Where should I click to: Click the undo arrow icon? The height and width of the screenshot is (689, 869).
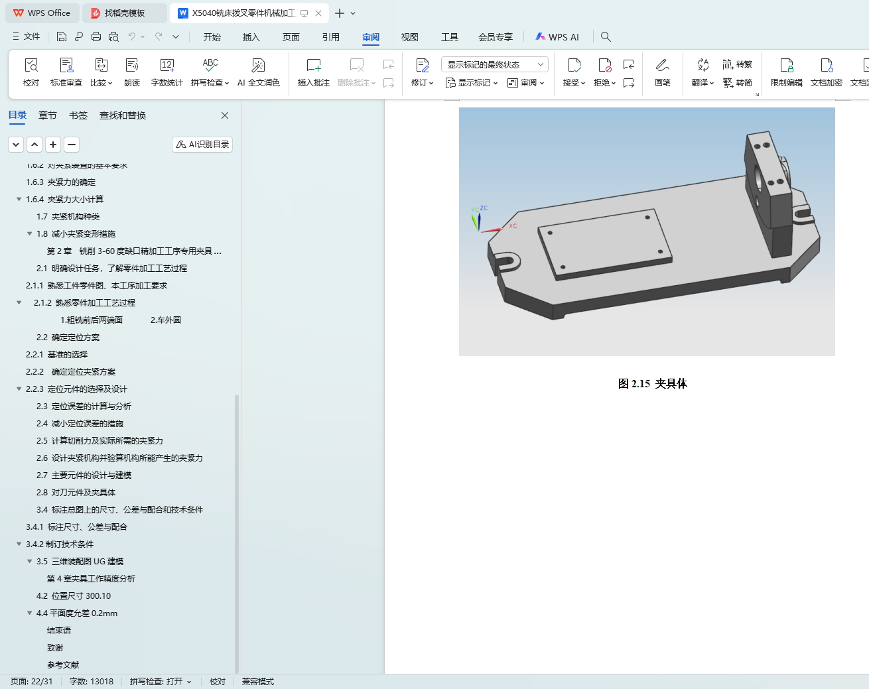(x=132, y=36)
